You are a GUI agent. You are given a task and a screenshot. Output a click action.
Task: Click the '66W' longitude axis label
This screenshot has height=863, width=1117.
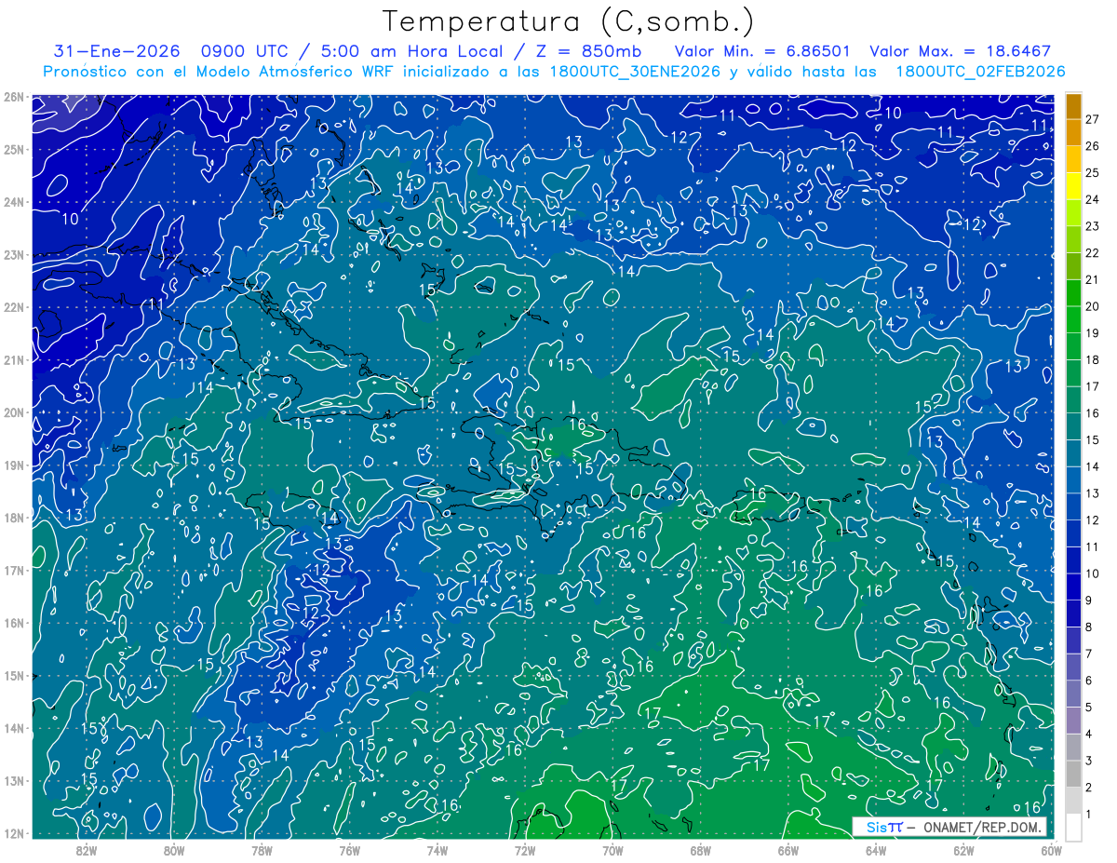(787, 850)
